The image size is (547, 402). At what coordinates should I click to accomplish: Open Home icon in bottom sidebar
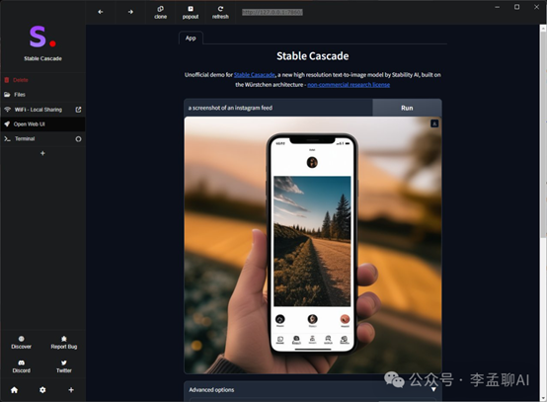tap(14, 390)
